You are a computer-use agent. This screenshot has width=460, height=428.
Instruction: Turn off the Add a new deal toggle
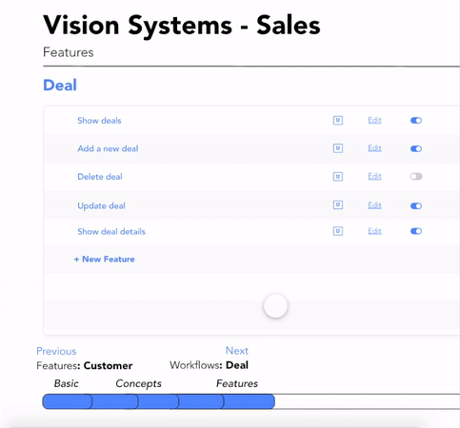coord(416,148)
